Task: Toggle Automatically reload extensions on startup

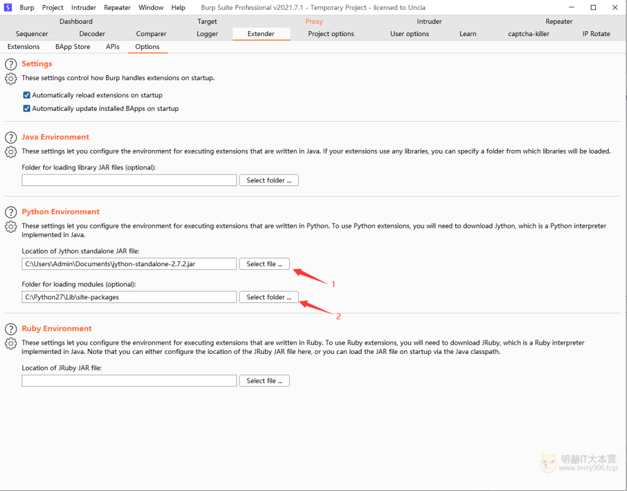Action: coord(26,95)
